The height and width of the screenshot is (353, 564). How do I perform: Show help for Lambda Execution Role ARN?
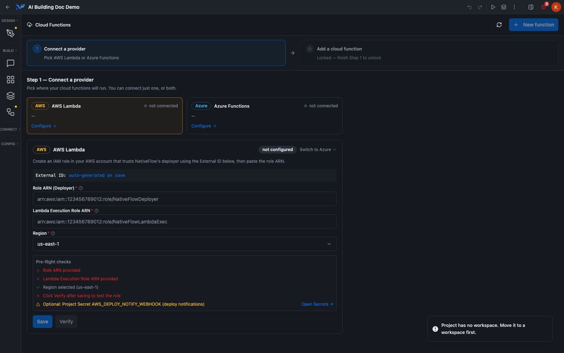[x=97, y=211]
